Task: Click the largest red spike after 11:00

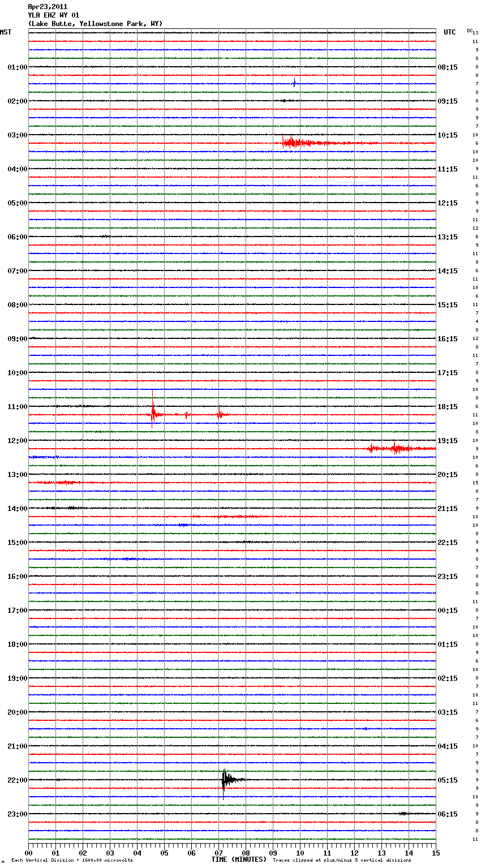Action: [153, 414]
